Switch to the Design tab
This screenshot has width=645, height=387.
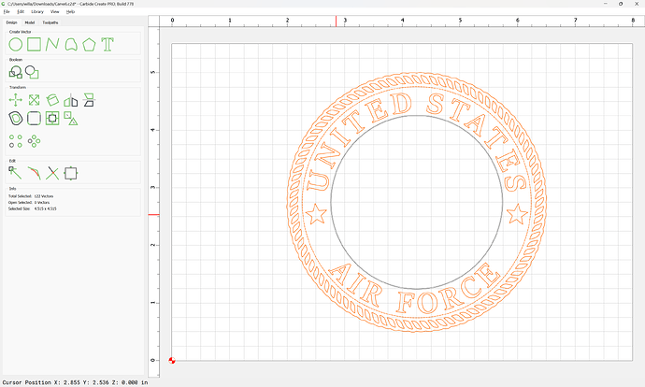(x=11, y=22)
